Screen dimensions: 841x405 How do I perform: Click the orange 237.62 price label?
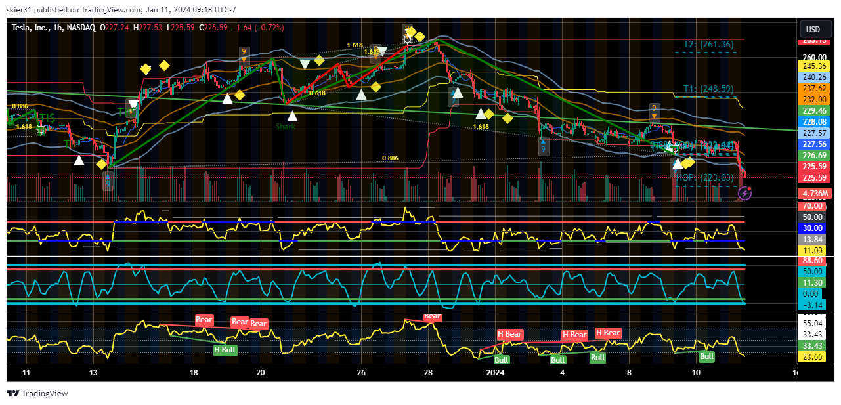[x=814, y=89]
